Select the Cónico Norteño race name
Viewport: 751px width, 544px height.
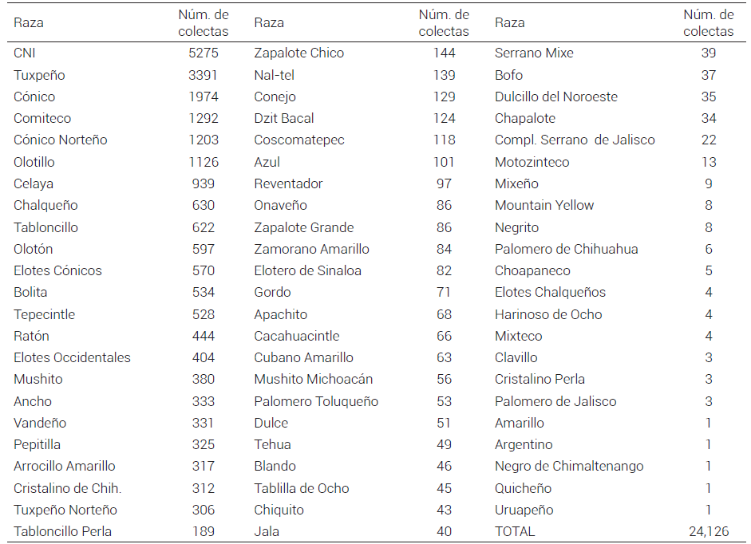tap(61, 140)
